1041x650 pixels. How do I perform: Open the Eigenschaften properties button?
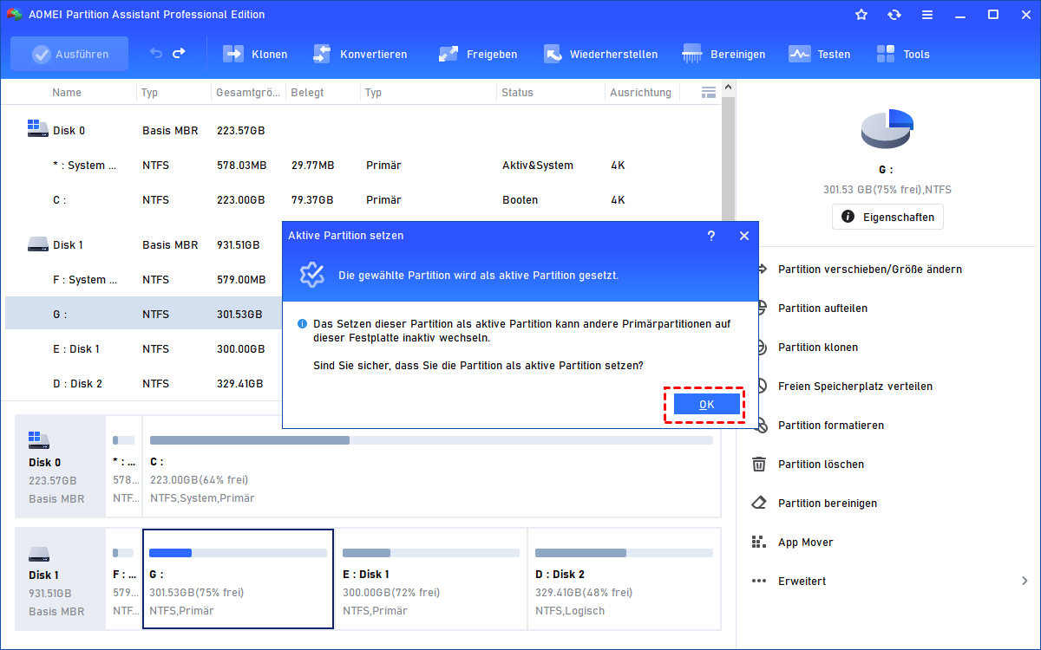[887, 217]
